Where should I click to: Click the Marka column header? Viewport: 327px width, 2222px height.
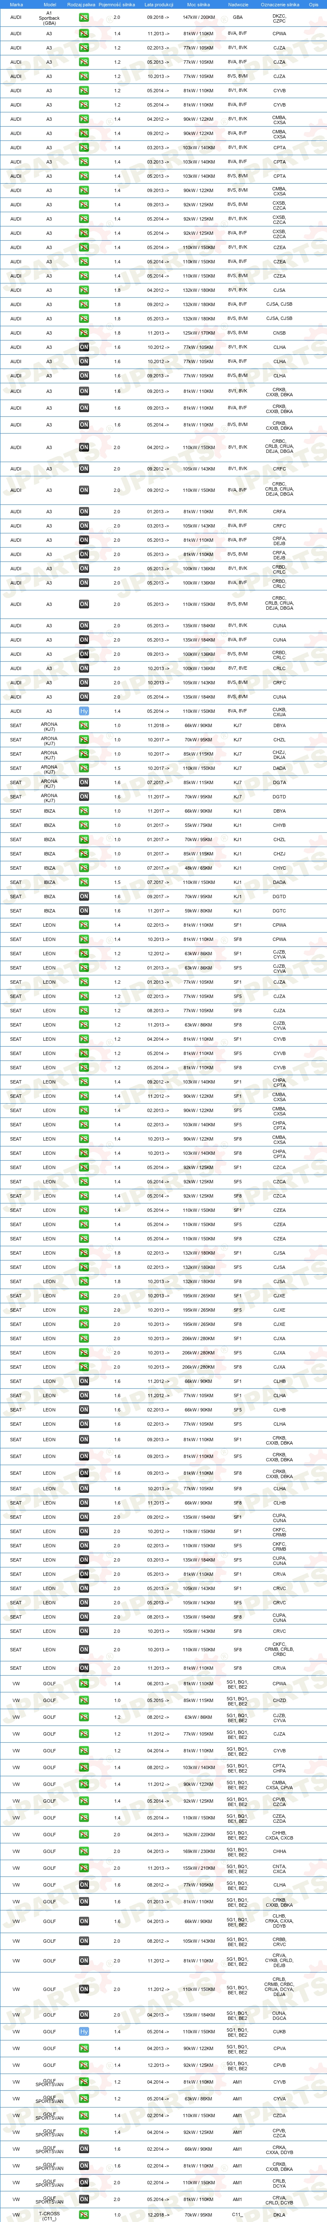pyautogui.click(x=16, y=4)
